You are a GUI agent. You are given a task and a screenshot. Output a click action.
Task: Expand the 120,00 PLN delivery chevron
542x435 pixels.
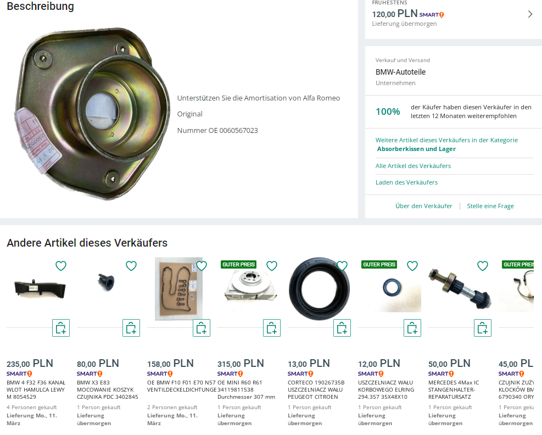coord(530,14)
